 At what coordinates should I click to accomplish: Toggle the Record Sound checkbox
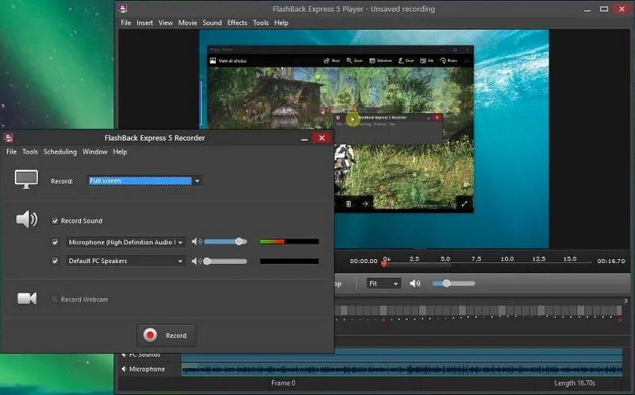pos(55,221)
